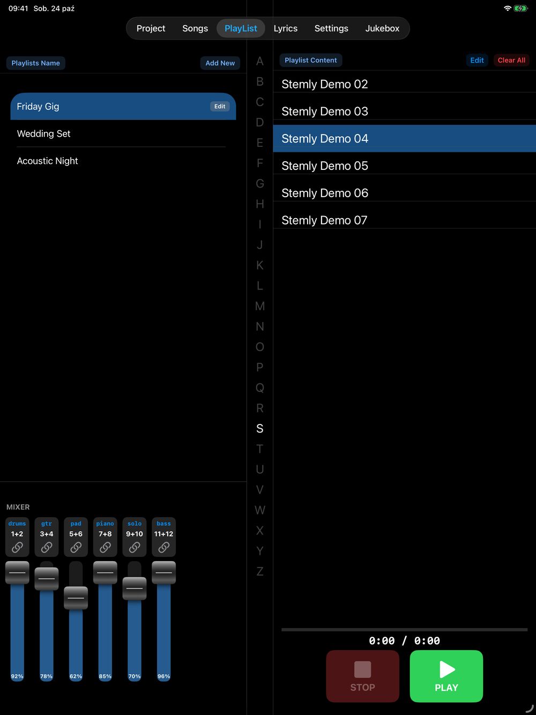Select the Wedding Set playlist
The image size is (536, 715).
(123, 133)
